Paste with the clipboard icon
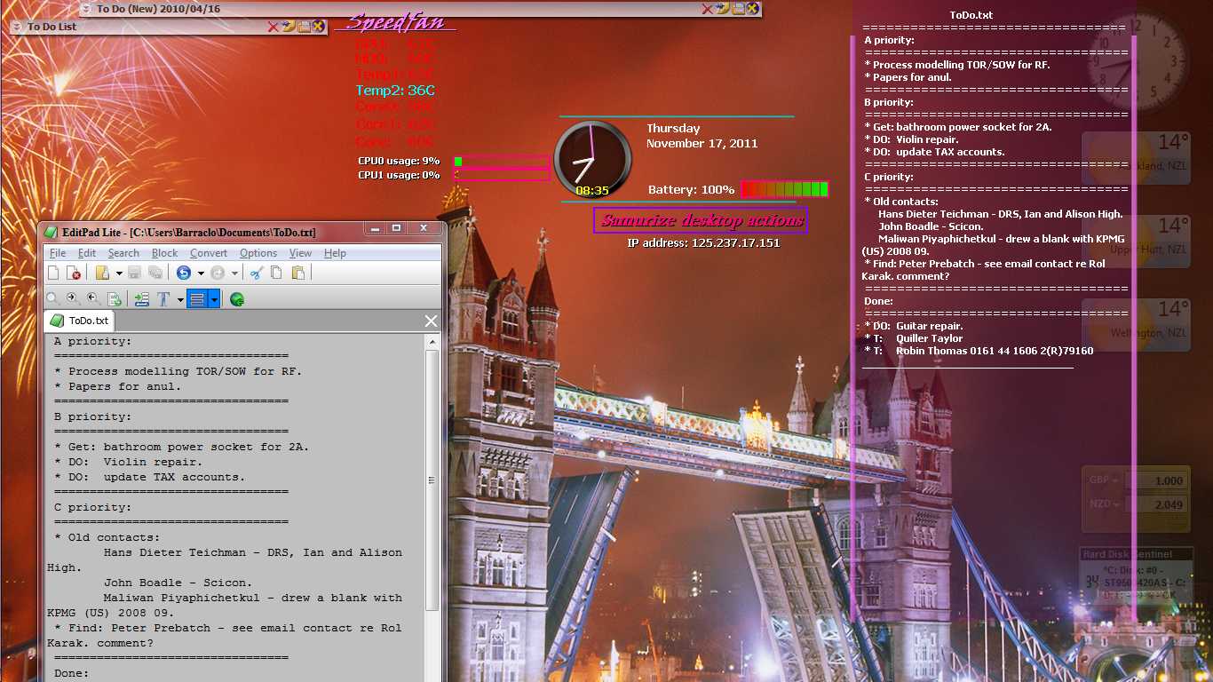The height and width of the screenshot is (682, 1213). point(297,273)
